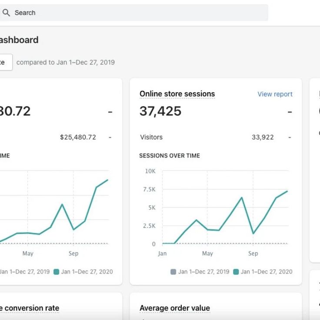This screenshot has width=320, height=320.
Task: Click the magnifying glass search icon
Action: pos(6,13)
